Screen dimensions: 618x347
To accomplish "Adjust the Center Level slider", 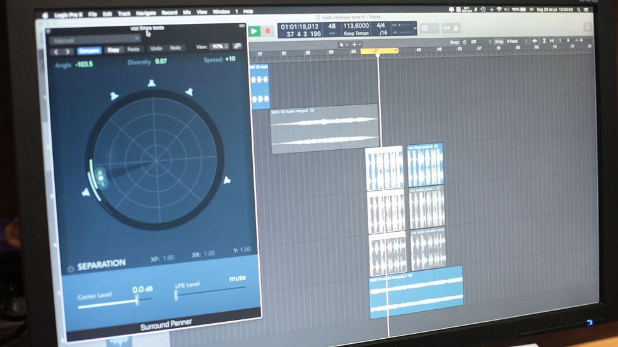I will 115,302.
